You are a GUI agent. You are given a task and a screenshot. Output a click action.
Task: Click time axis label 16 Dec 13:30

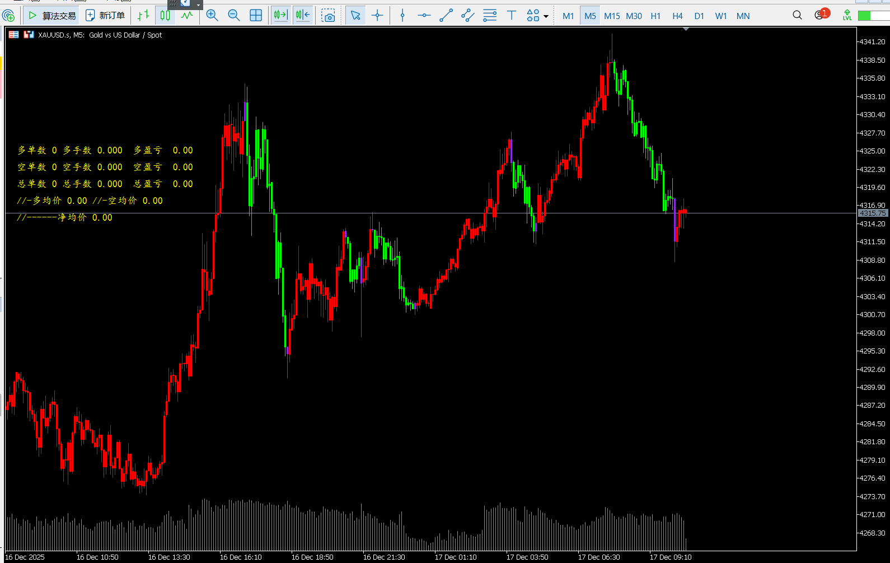point(169,557)
